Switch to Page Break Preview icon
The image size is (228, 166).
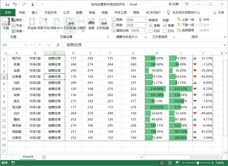tap(177, 163)
